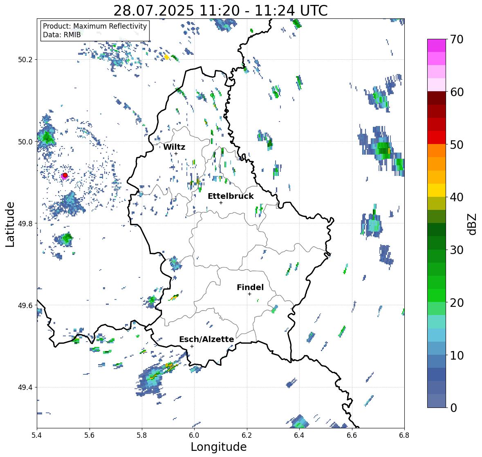Click the red dot marker near 49.9 latitude
Screen dimensions: 482x457
[65, 175]
